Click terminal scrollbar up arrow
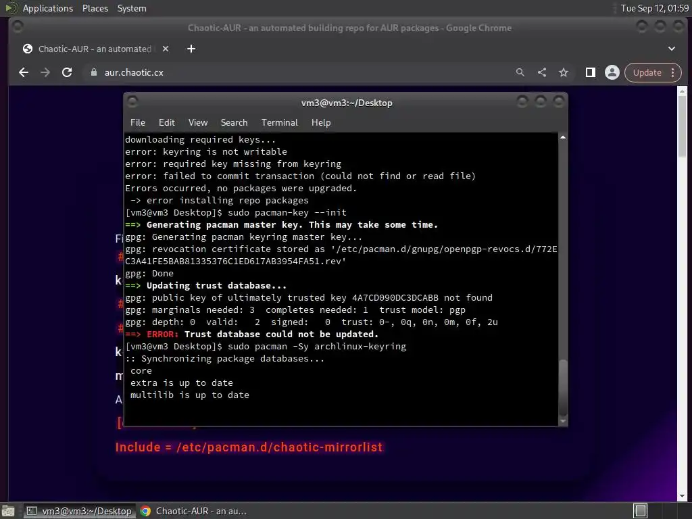Viewport: 692px width, 519px height. click(x=563, y=137)
